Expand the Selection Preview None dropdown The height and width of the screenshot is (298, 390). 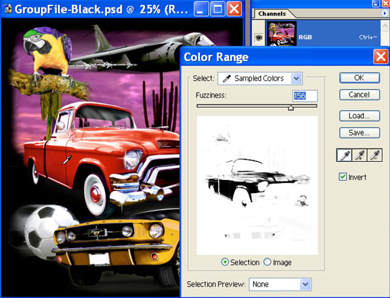coord(280,284)
